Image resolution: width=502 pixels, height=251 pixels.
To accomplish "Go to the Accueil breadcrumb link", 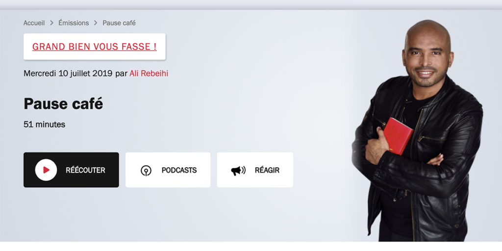I will click(34, 23).
